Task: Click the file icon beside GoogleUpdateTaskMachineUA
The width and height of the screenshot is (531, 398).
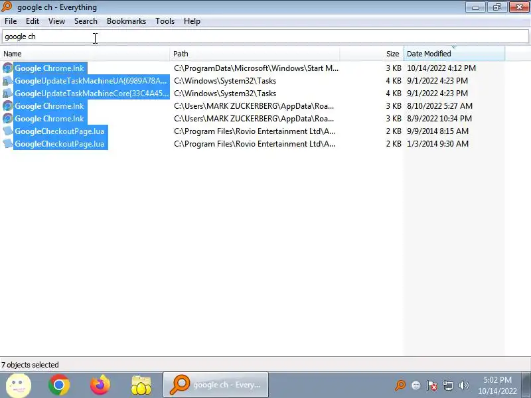Action: coord(7,81)
